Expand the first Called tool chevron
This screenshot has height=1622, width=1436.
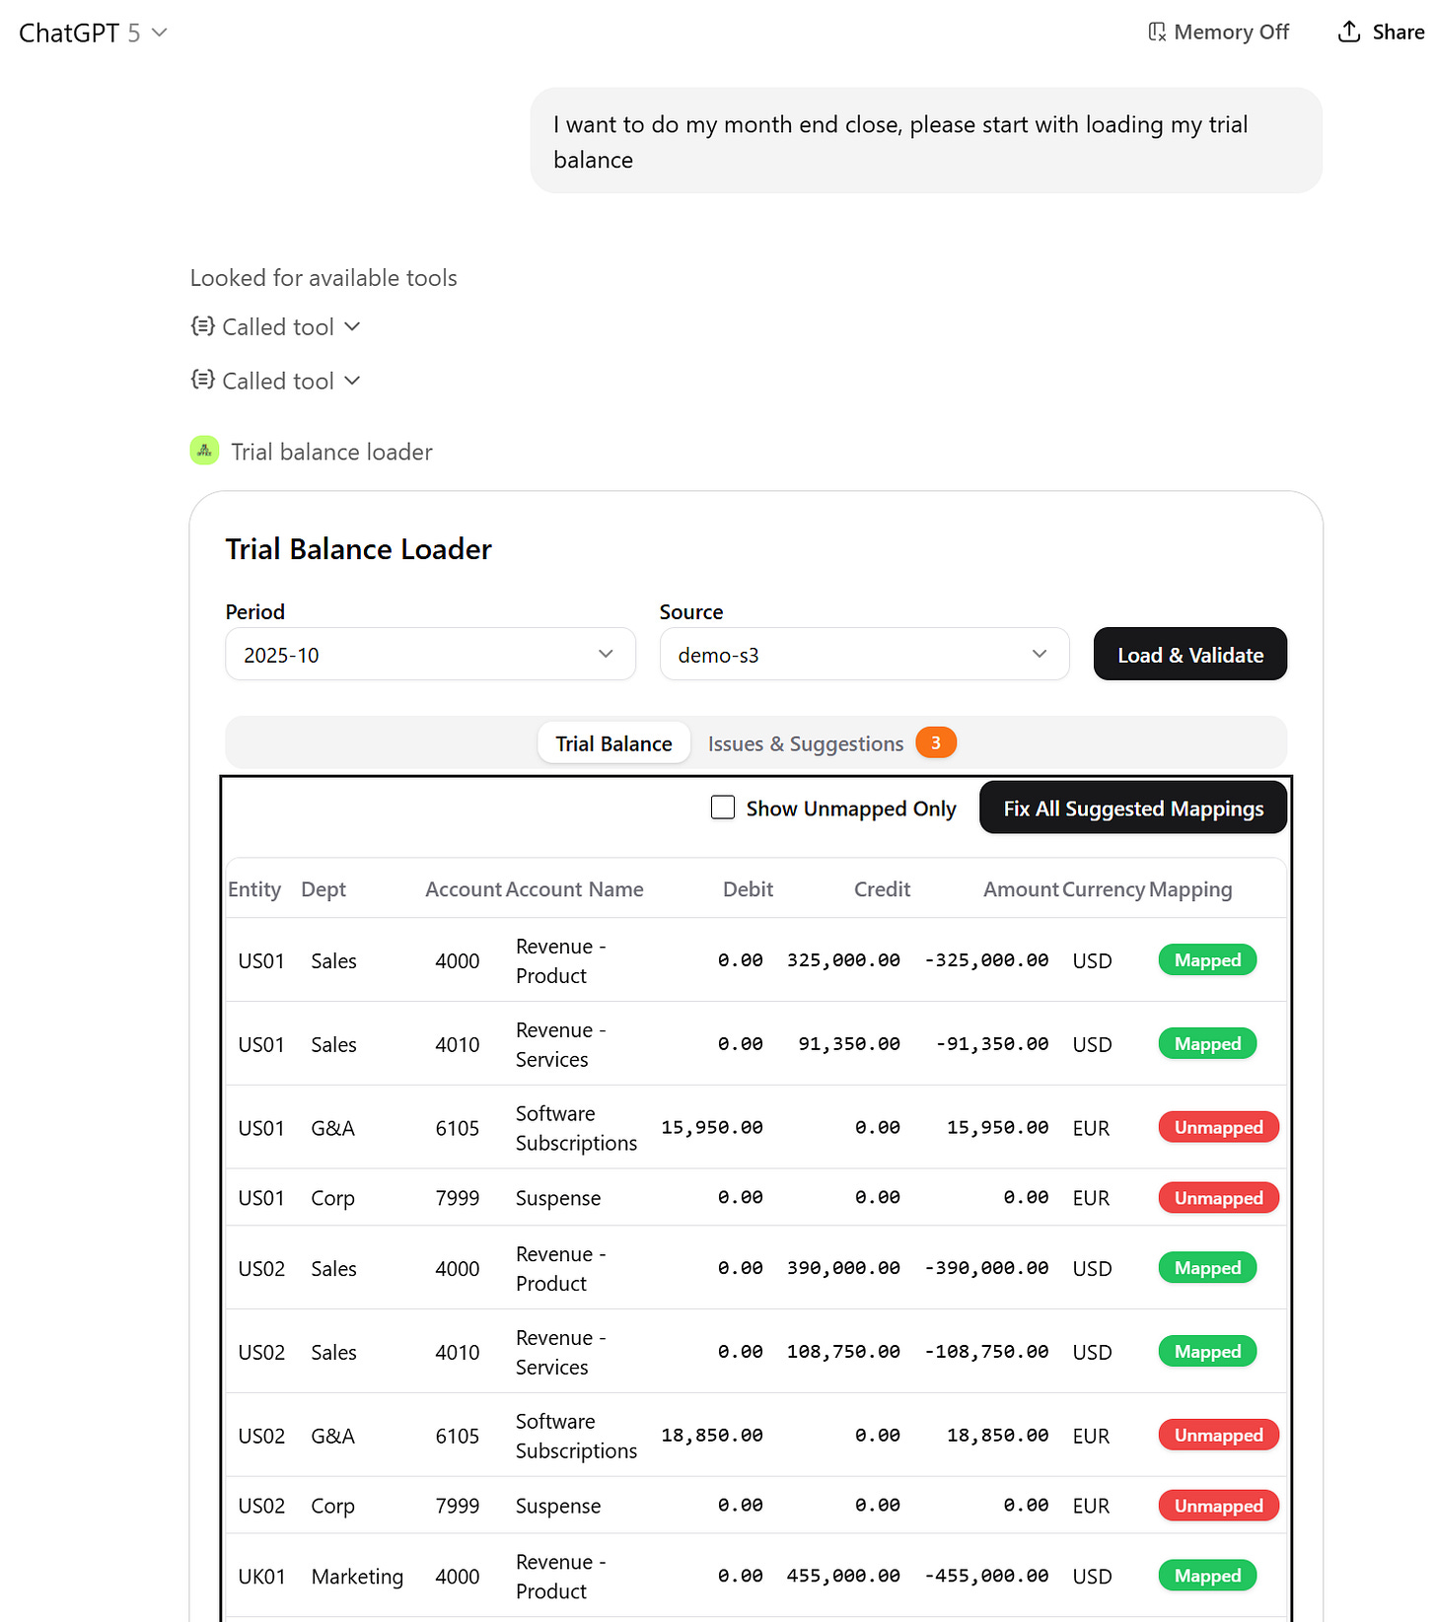pyautogui.click(x=352, y=326)
